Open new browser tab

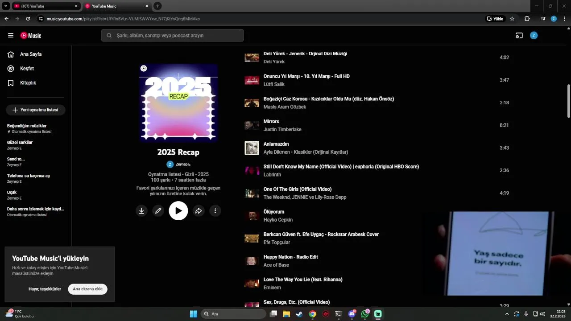pos(157,6)
